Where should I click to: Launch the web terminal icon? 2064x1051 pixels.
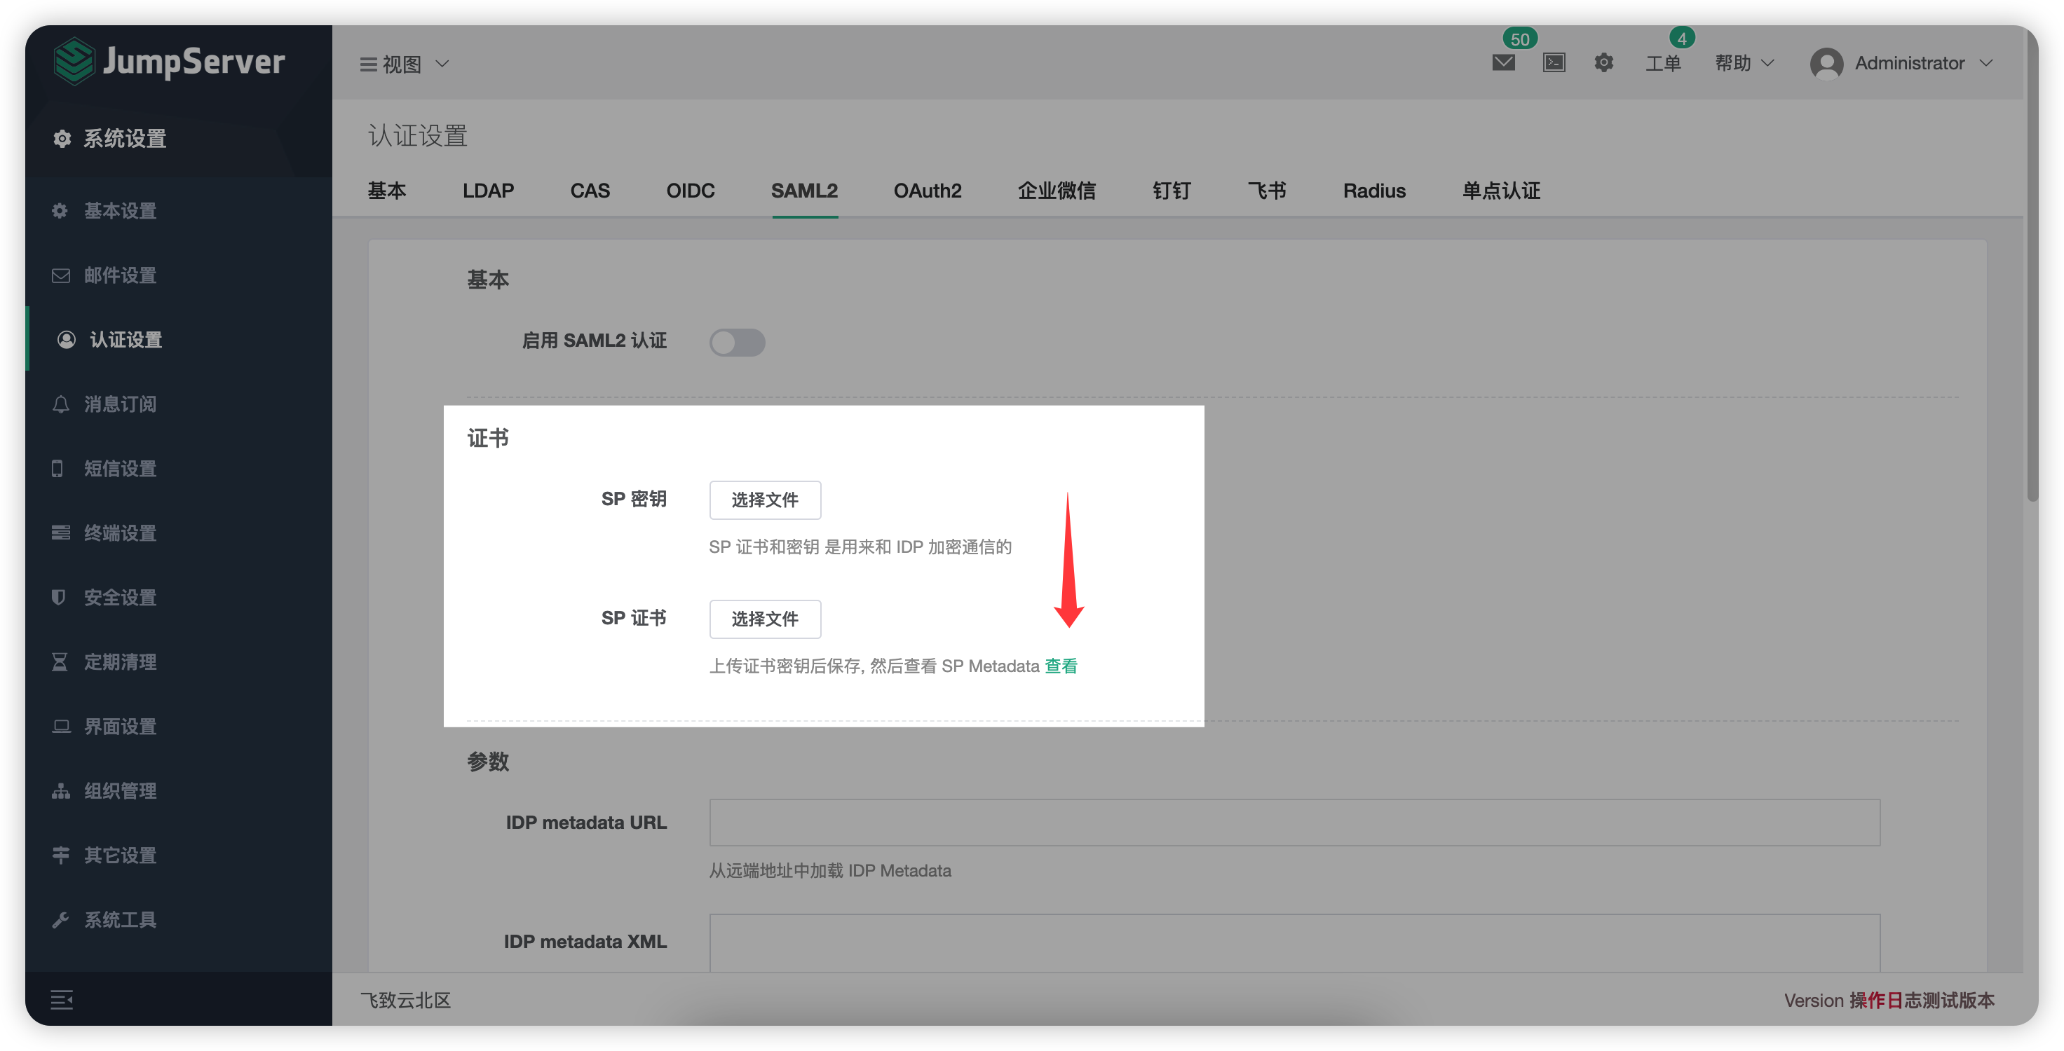pos(1554,62)
